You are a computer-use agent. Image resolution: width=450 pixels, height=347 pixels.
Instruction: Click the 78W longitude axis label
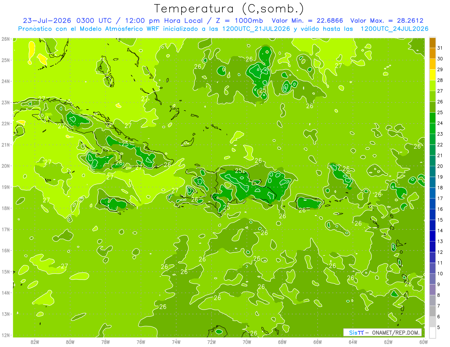point(105,342)
